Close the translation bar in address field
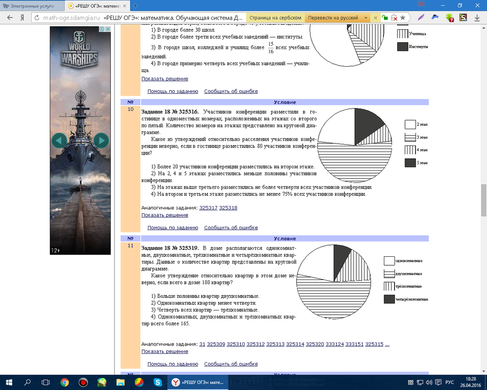Screen dimensions: 487x390 tap(375, 18)
